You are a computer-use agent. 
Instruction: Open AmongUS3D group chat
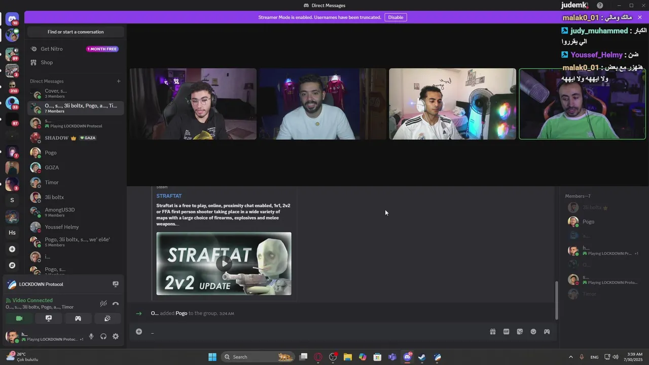point(76,212)
